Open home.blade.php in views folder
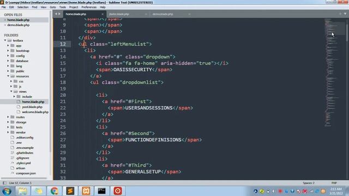This screenshot has height=196, width=349. pos(33,102)
